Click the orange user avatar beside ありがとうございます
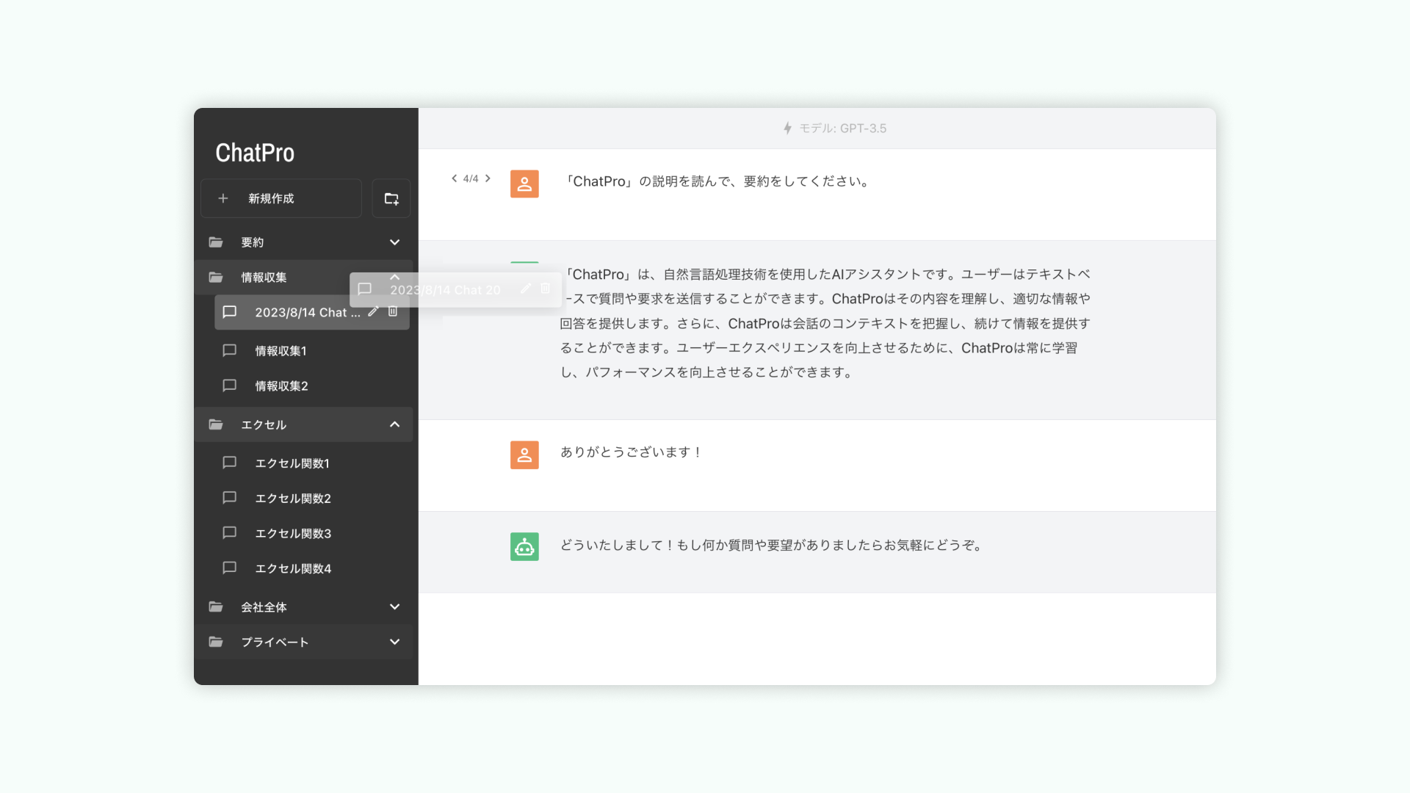The width and height of the screenshot is (1410, 793). point(524,455)
